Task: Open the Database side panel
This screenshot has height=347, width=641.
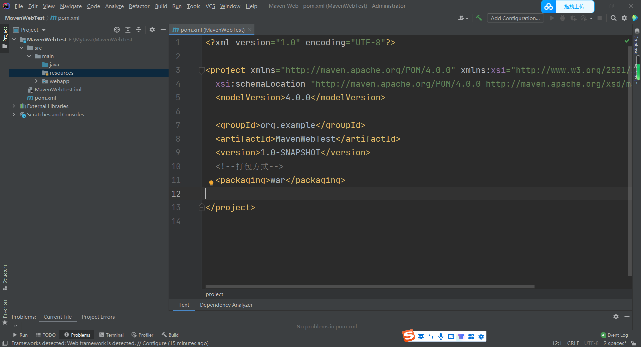Action: (637, 42)
